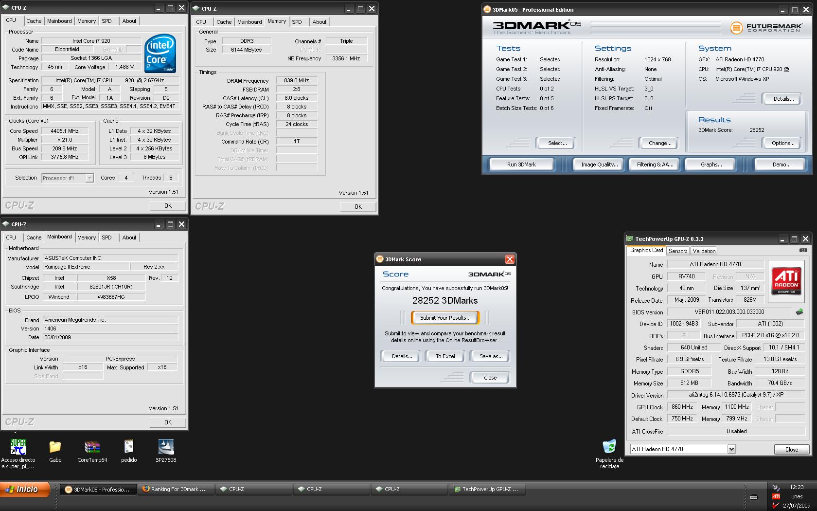
Task: Click Close button in 3DMark Score dialog
Action: [x=490, y=378]
